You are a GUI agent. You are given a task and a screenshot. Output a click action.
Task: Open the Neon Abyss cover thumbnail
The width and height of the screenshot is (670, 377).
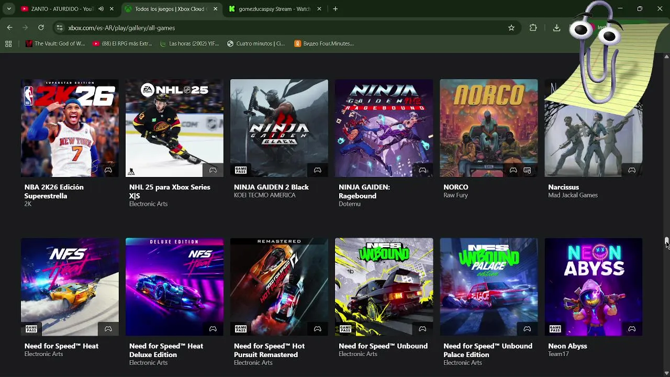coord(593,287)
